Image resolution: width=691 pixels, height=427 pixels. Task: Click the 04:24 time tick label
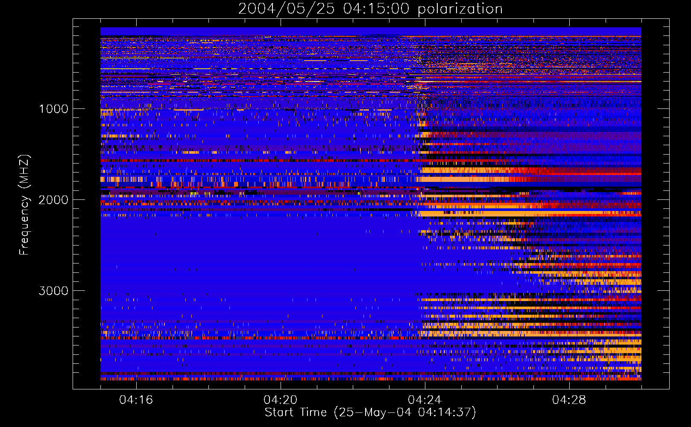(425, 400)
